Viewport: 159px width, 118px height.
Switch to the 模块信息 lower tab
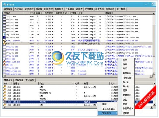[8, 80]
